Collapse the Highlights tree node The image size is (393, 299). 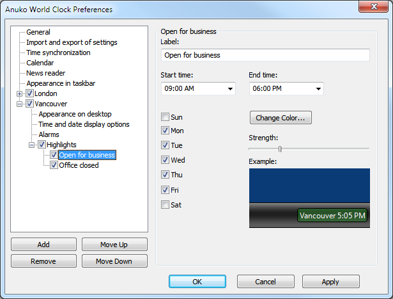(x=32, y=145)
